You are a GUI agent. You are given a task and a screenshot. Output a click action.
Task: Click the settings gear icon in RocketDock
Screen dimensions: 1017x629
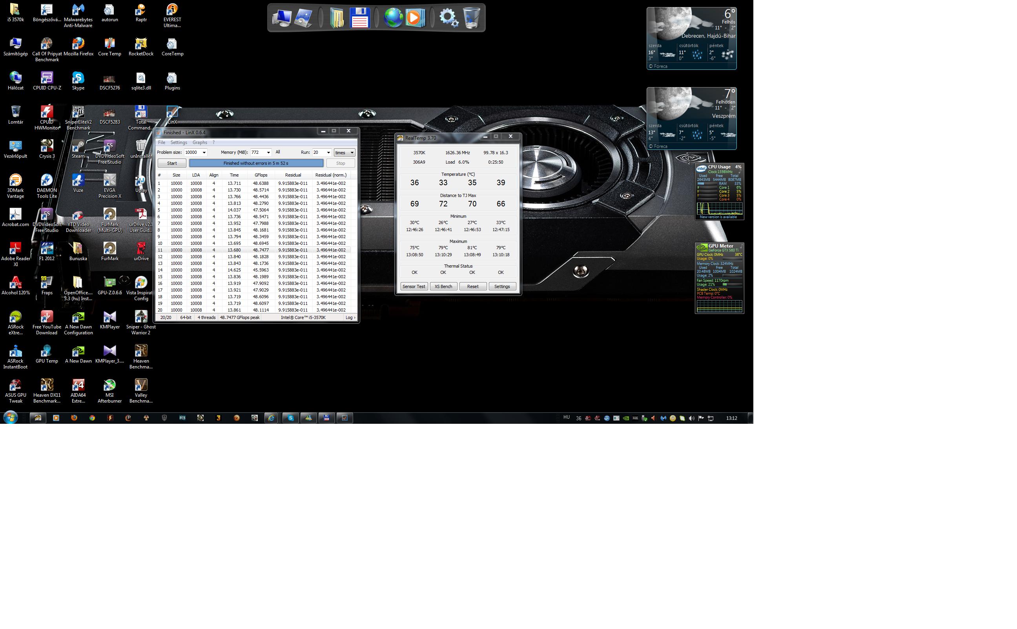coord(448,18)
